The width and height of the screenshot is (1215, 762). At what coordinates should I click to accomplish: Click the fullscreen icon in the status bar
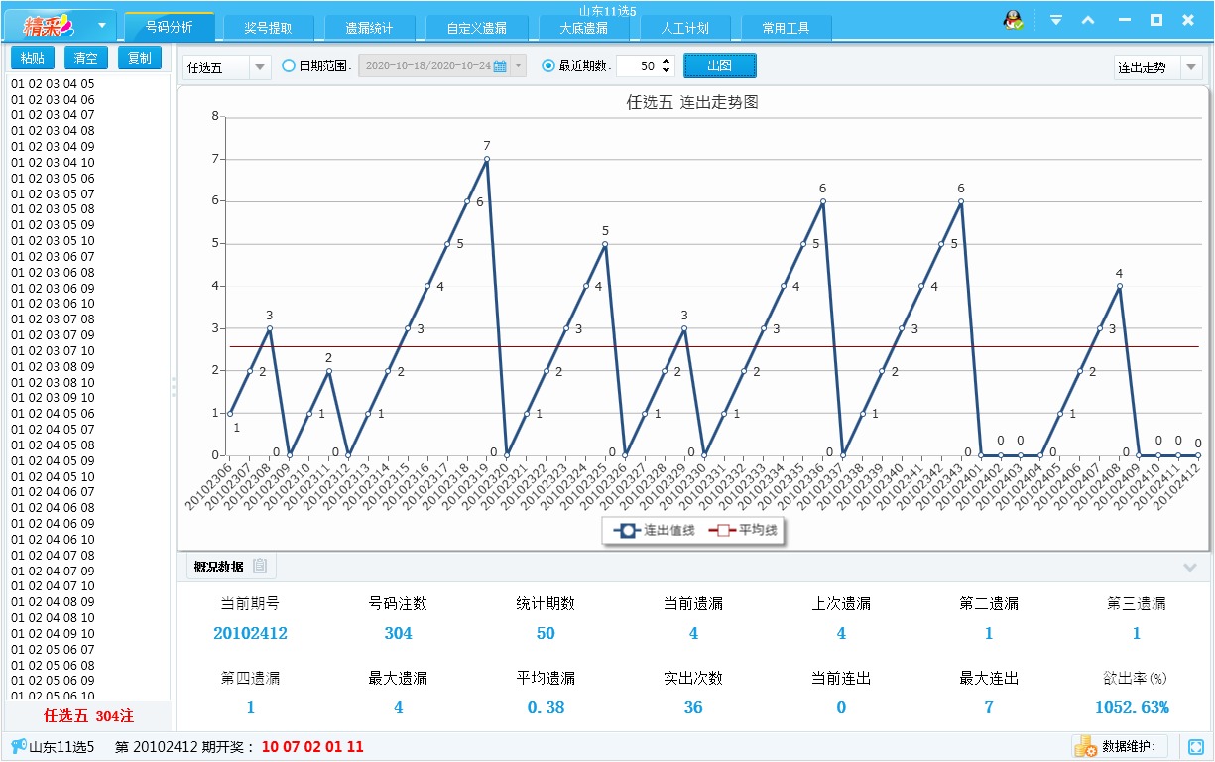pos(1194,748)
